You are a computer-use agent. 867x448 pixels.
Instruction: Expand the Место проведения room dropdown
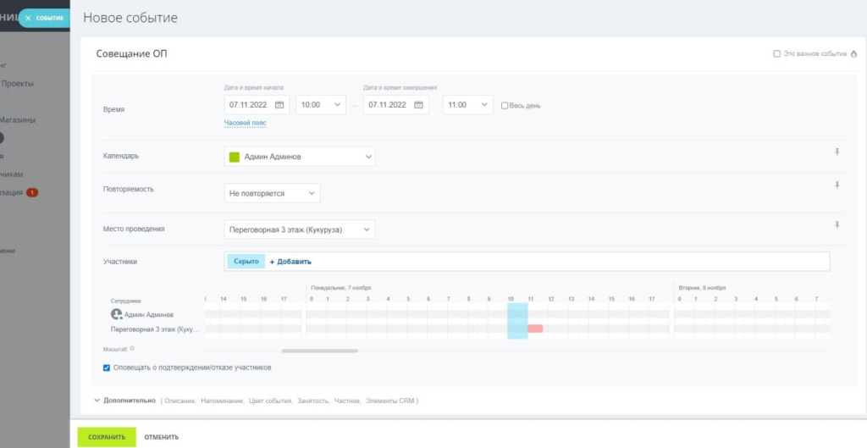click(x=299, y=230)
